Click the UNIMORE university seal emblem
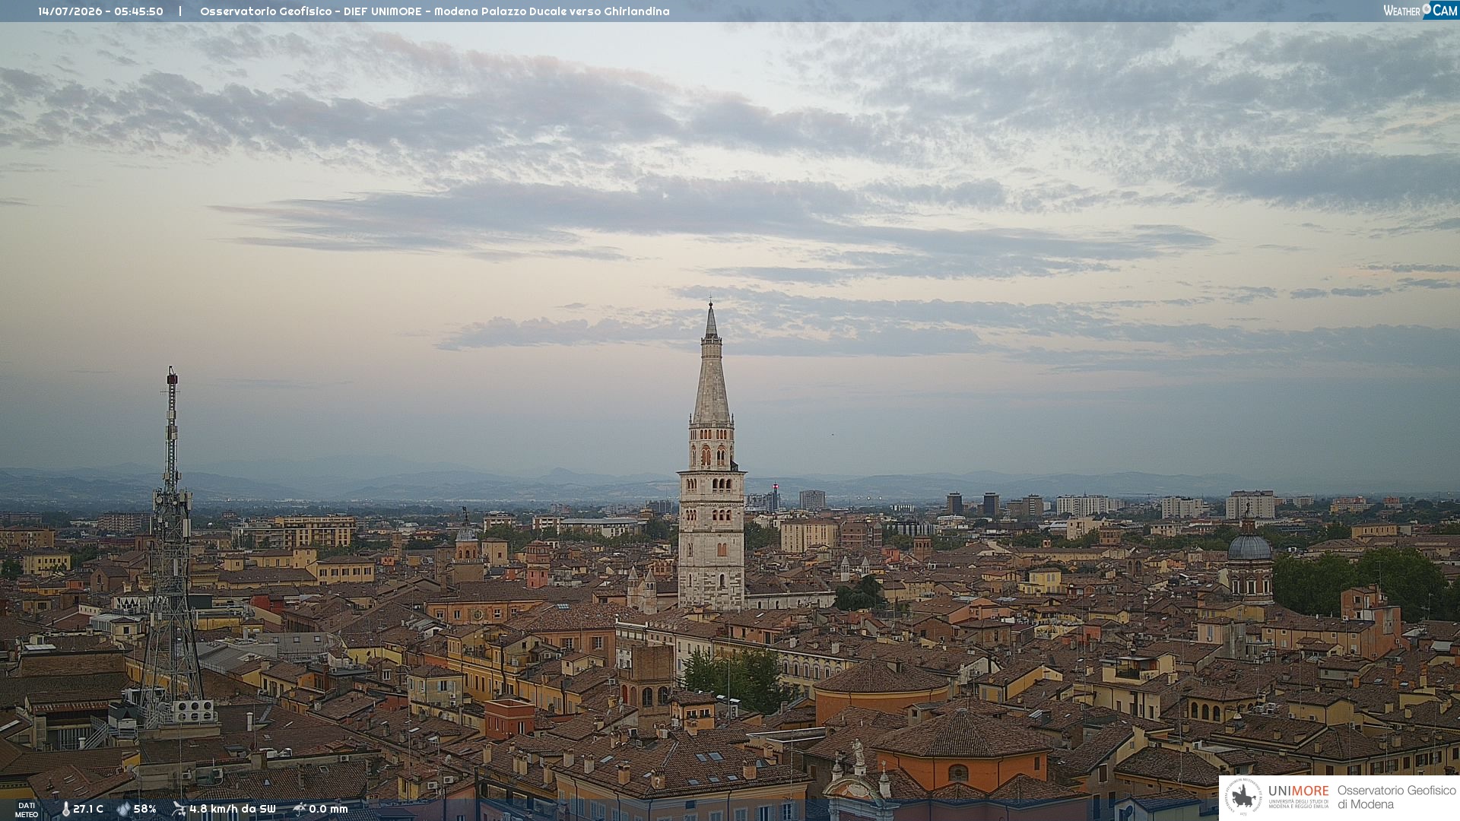1460x821 pixels. pos(1243,797)
